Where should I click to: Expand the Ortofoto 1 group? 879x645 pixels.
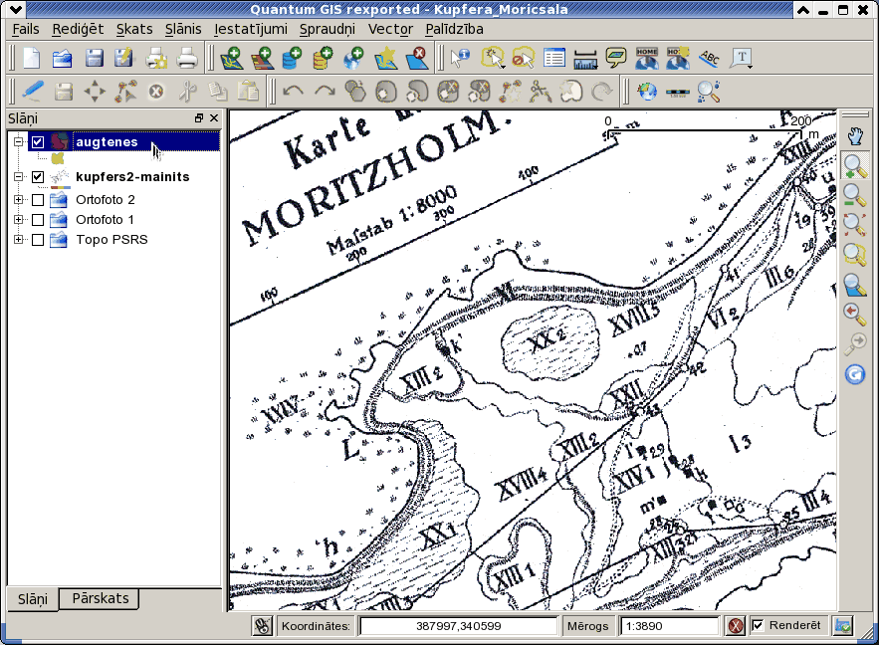(x=19, y=220)
